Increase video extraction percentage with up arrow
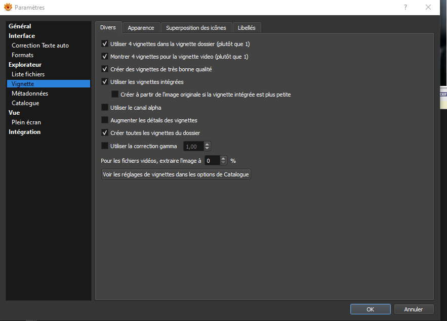447x321 pixels. 223,159
